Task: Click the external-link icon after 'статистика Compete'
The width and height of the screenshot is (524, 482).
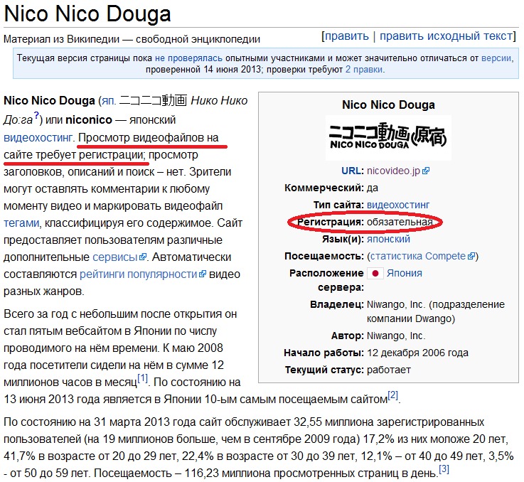Action: (x=471, y=257)
